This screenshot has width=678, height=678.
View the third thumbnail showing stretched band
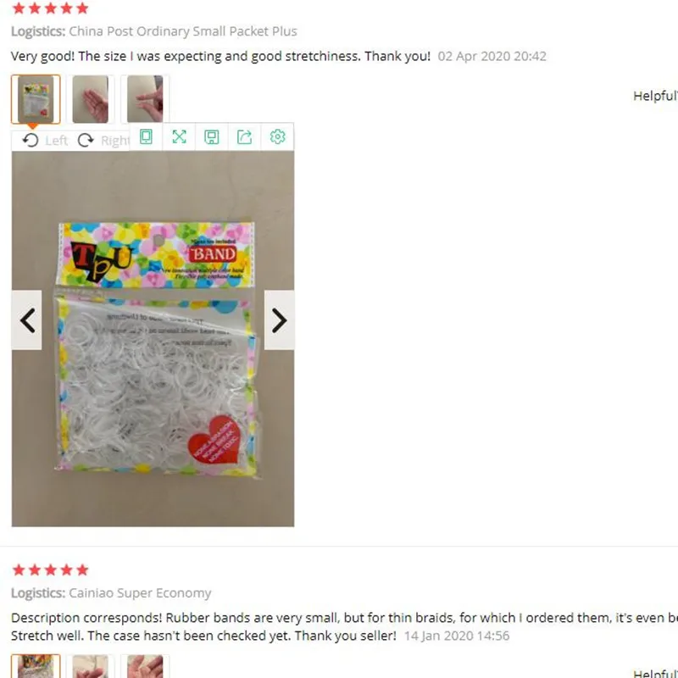[x=145, y=99]
